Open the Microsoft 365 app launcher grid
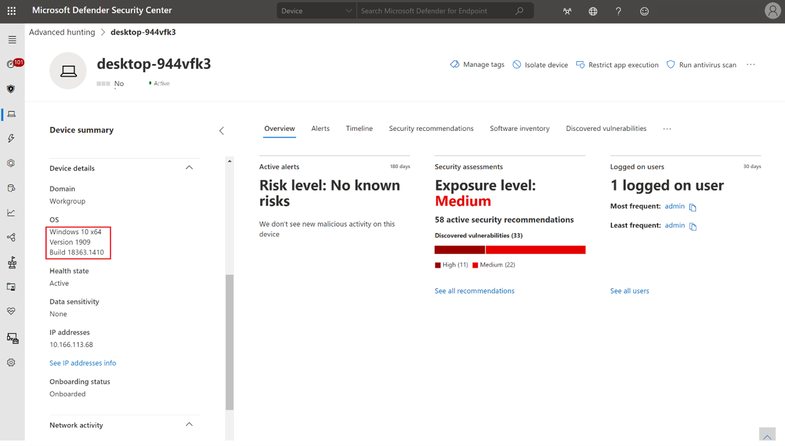 pyautogui.click(x=12, y=11)
